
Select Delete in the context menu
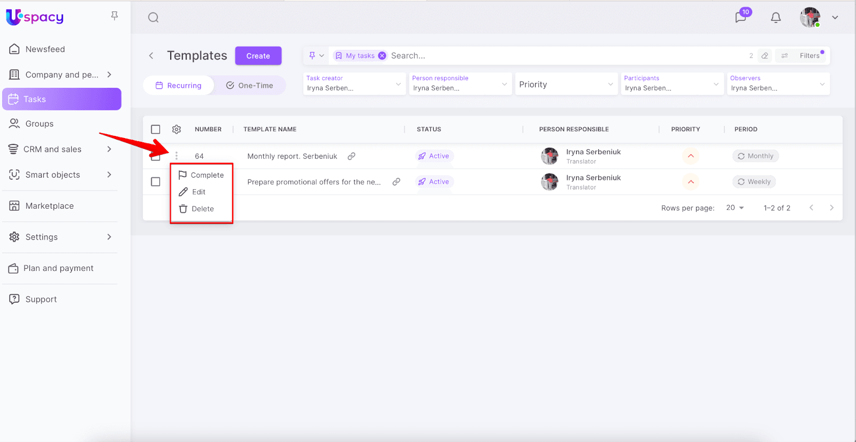pos(202,209)
